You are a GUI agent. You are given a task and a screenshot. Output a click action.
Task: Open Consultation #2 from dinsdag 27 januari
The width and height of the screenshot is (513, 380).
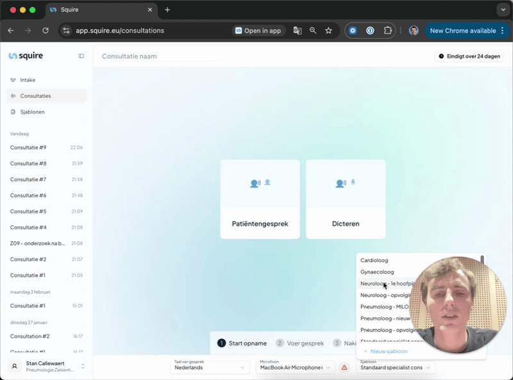46,336
